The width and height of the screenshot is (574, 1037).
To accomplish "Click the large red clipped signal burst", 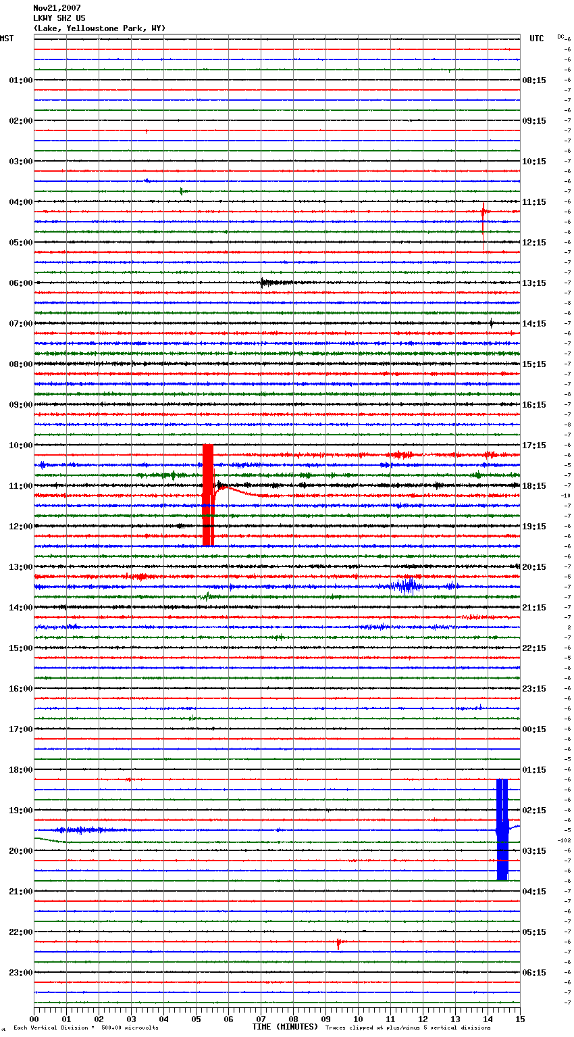I will point(208,495).
